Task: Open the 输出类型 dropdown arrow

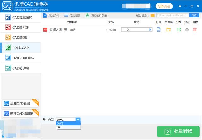Action: [78, 120]
